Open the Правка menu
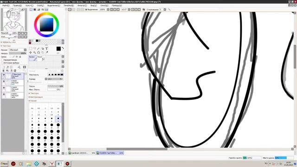This screenshot has width=297, height=167. pos(17,6)
